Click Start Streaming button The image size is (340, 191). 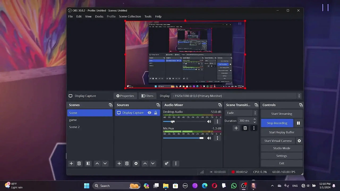click(282, 114)
